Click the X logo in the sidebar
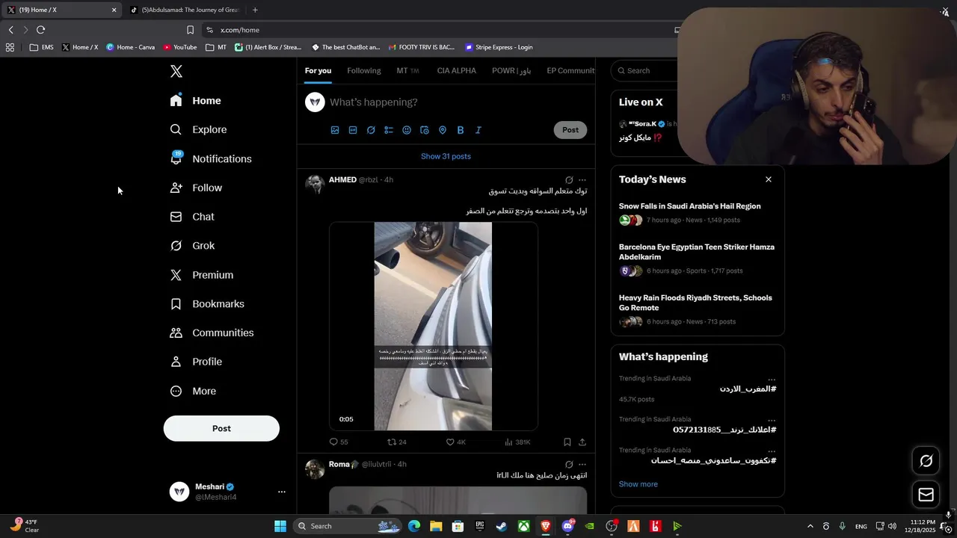This screenshot has height=538, width=957. coord(176,71)
